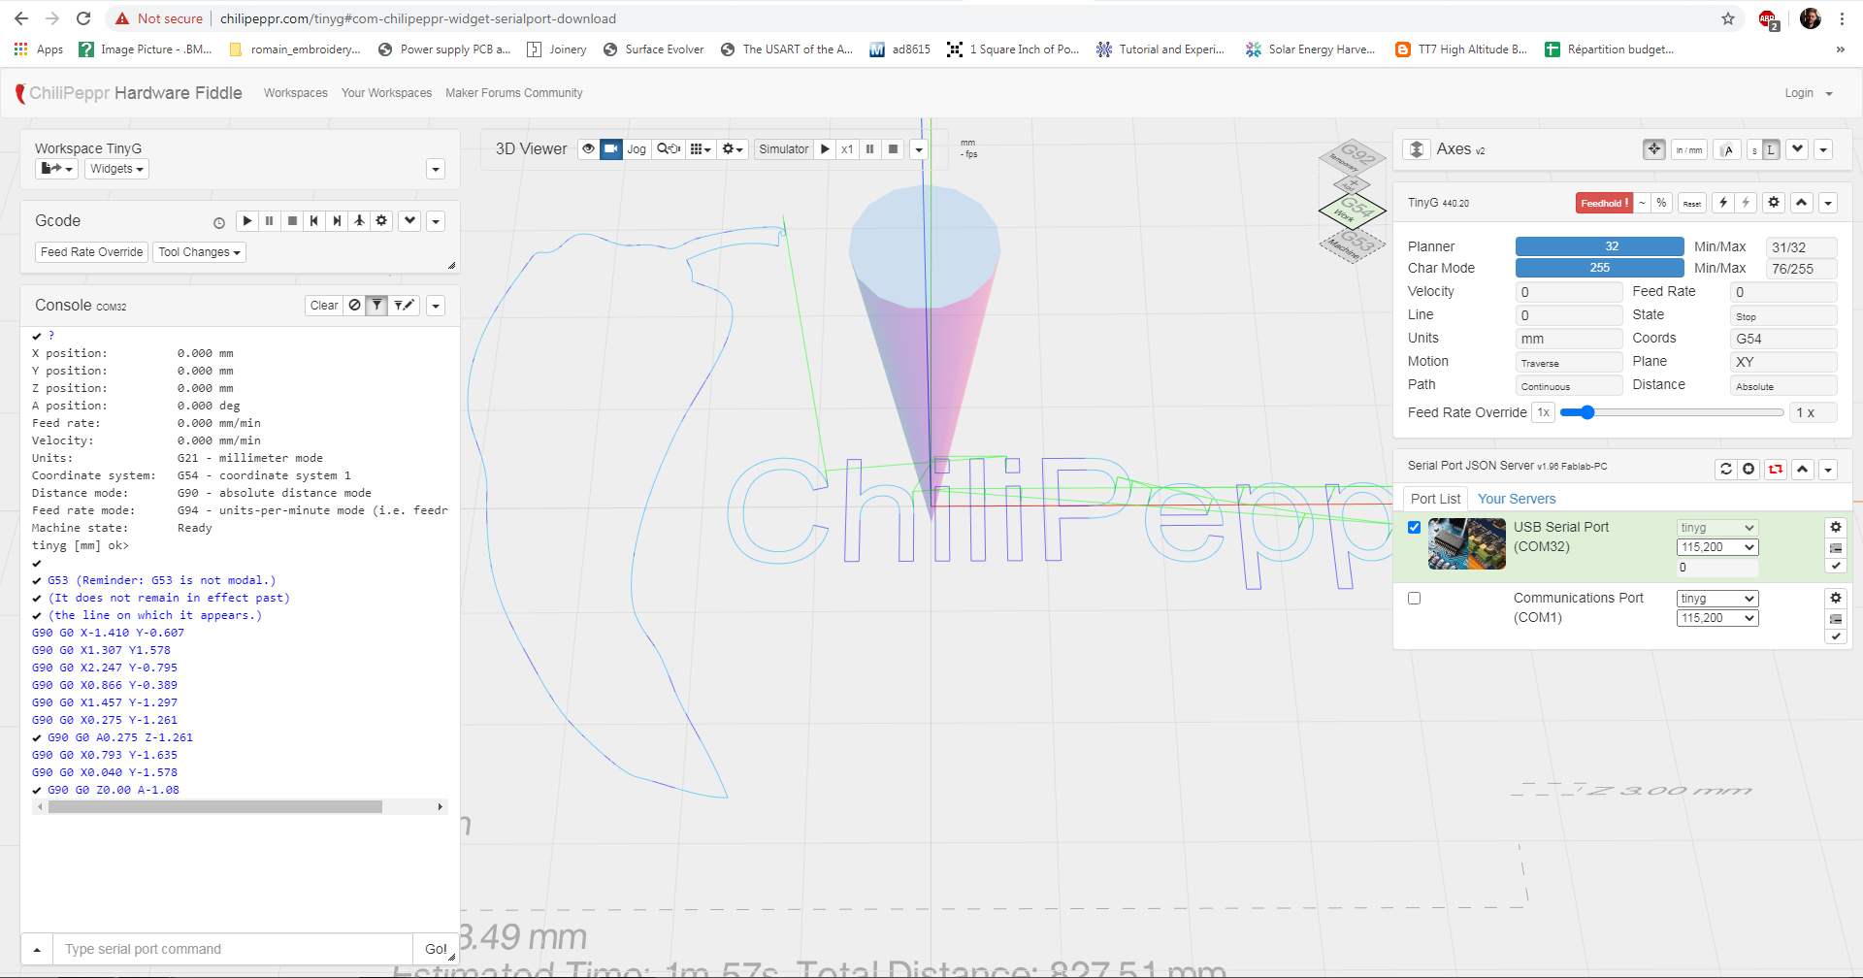This screenshot has height=978, width=1863.
Task: Collapse the TinyG widget with up chevron
Action: pyautogui.click(x=1802, y=203)
